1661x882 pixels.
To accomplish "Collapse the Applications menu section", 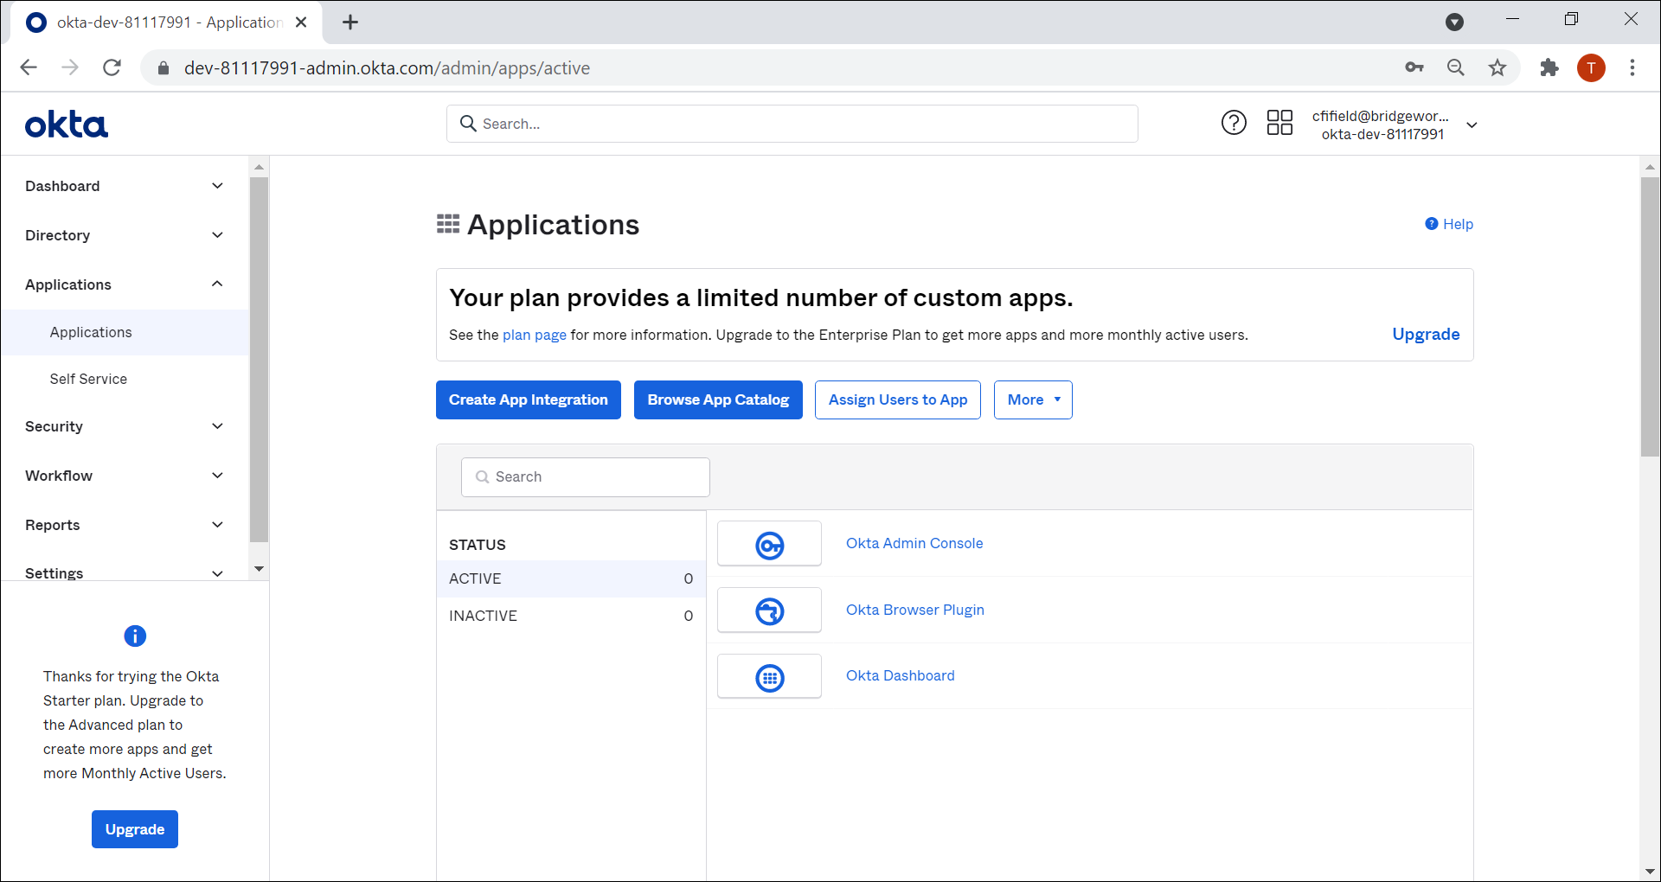I will pyautogui.click(x=125, y=284).
